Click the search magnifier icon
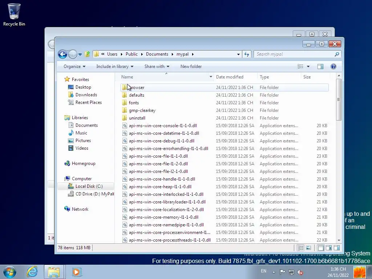372x279 pixels. (x=337, y=54)
